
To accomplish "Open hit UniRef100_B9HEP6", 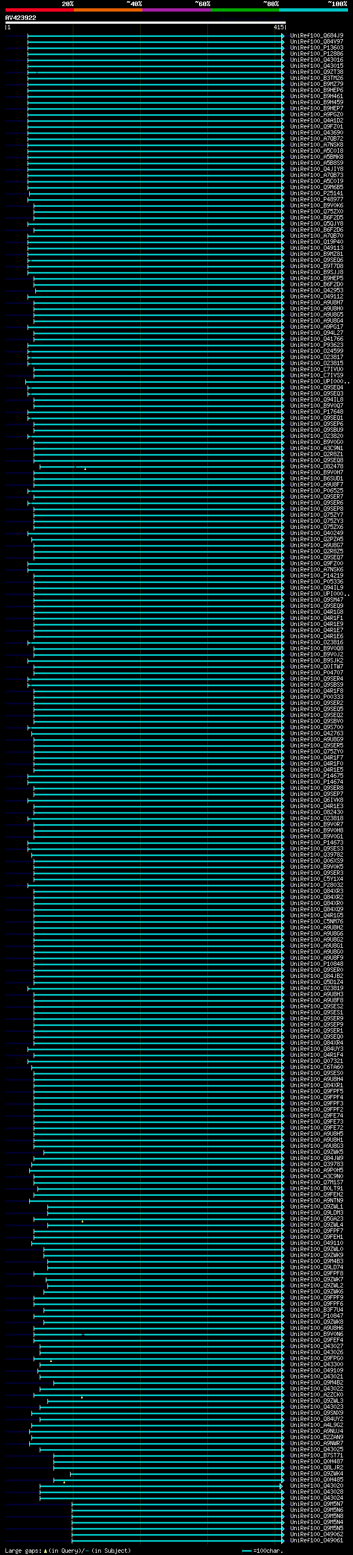I will 316,90.
